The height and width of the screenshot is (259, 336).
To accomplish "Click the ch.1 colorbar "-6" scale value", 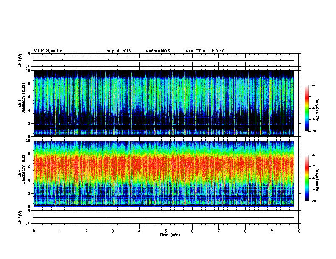I will click(313, 85).
